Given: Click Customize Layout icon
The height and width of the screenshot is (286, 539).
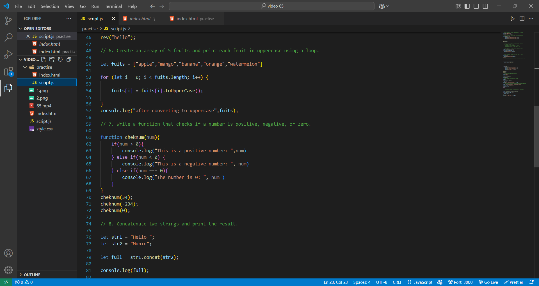Looking at the screenshot, I should point(458,6).
